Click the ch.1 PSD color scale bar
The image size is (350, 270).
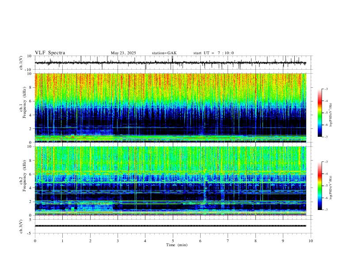pyautogui.click(x=320, y=113)
